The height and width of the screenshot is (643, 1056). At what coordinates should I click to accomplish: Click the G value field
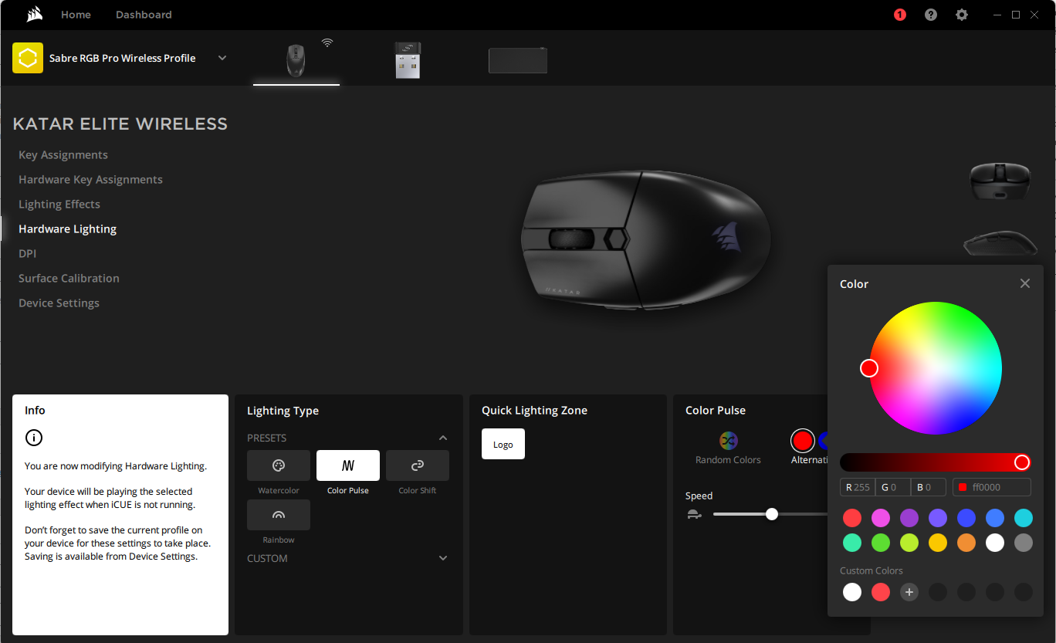pyautogui.click(x=893, y=487)
